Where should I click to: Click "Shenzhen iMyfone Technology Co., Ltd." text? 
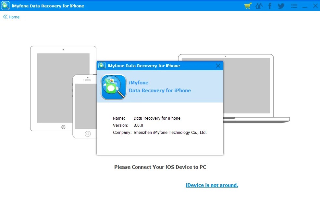[x=170, y=132]
